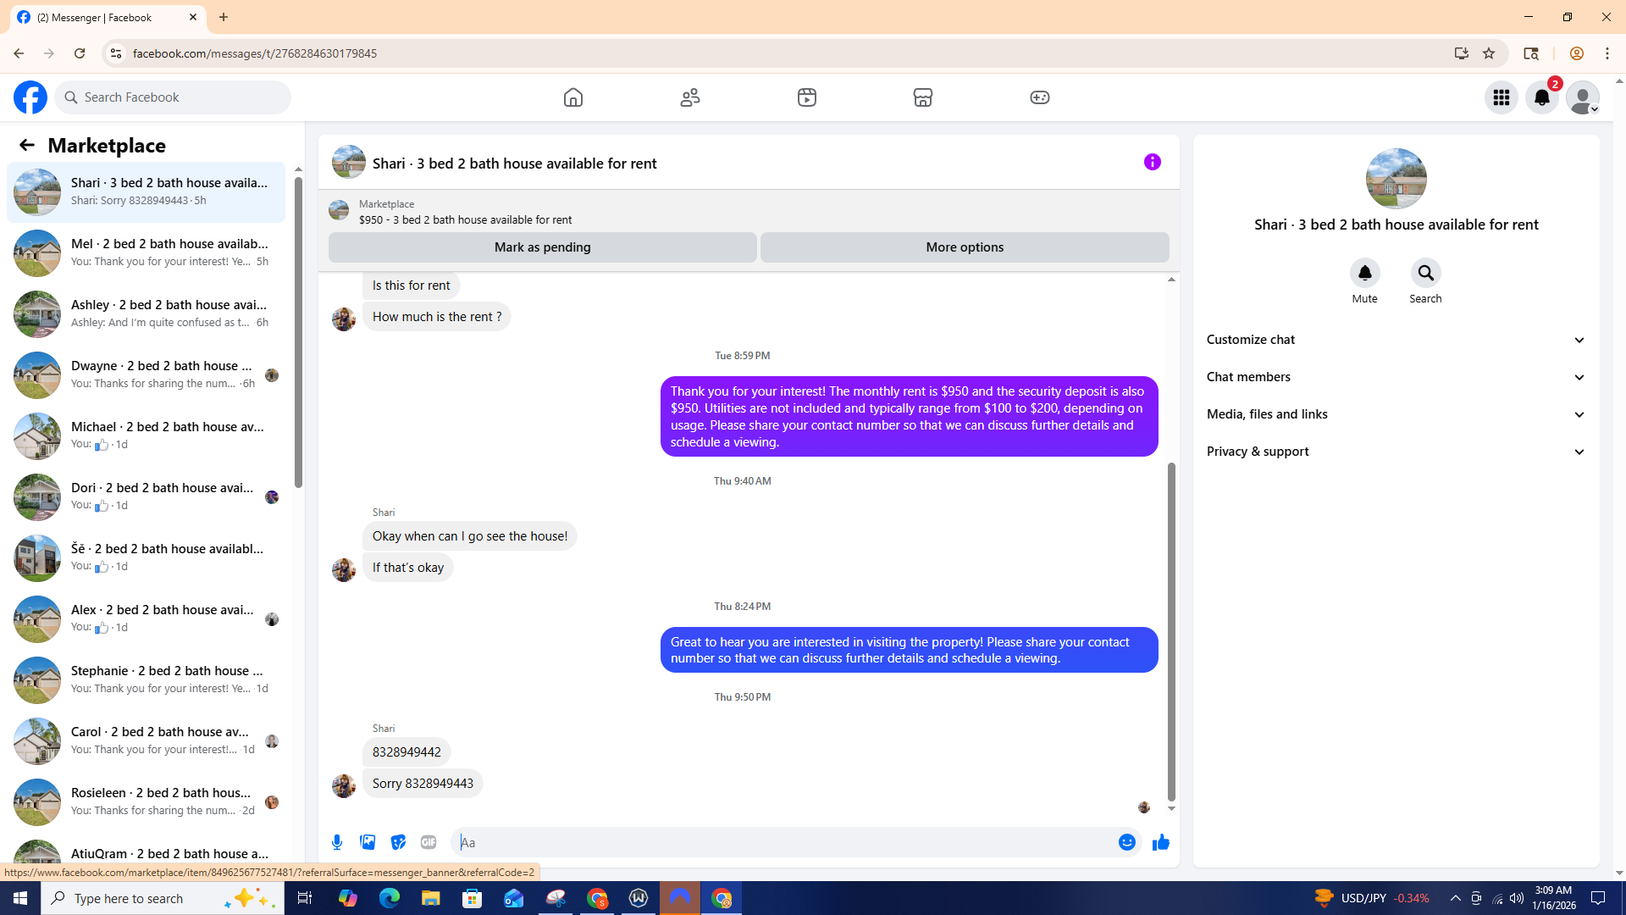Open the sticker picker icon
Image resolution: width=1626 pixels, height=915 pixels.
click(x=398, y=842)
